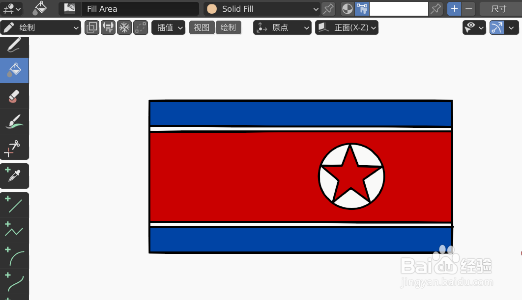522x300 pixels.
Task: Click the Fill Area brush name field
Action: point(140,8)
